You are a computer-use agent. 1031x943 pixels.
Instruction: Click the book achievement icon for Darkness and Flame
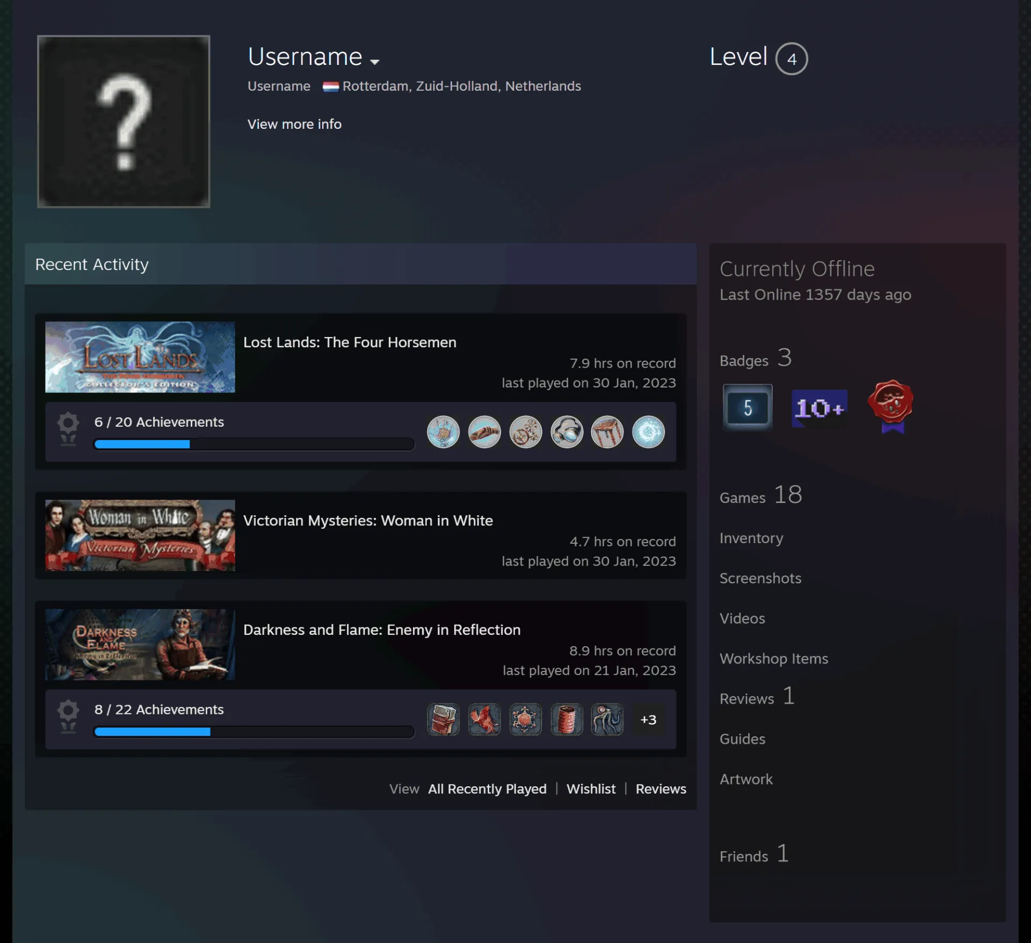(443, 719)
